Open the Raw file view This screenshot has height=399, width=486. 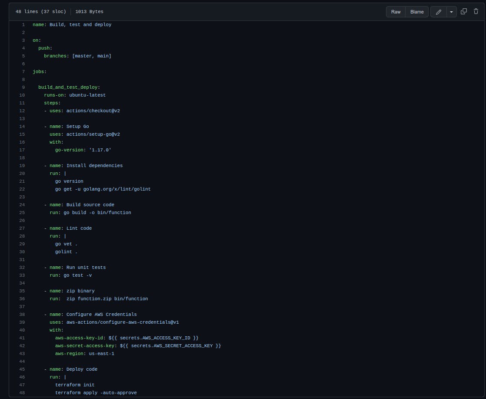click(396, 12)
